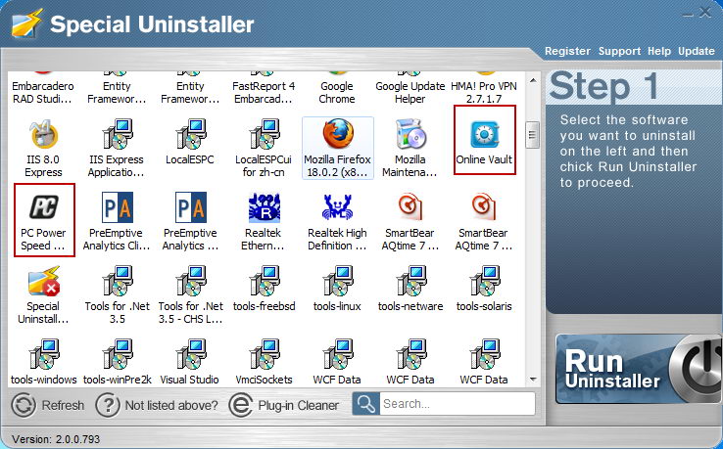Open the Support link
Viewport: 723px width, 449px height.
tap(619, 51)
